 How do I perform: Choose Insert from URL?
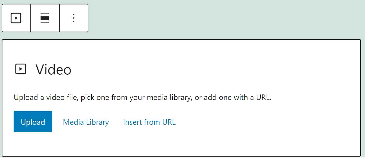point(149,122)
